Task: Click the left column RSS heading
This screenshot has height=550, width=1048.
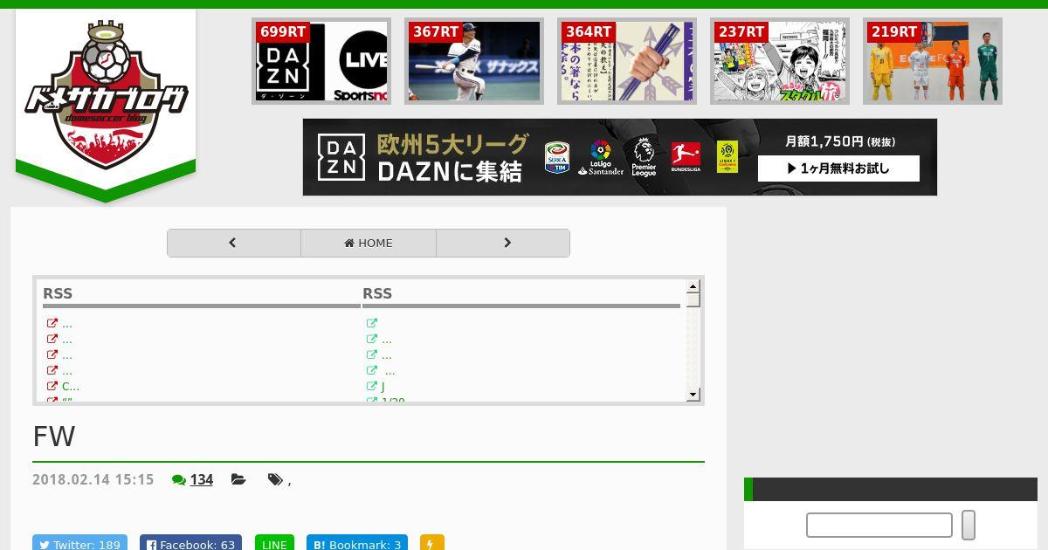Action: [58, 293]
